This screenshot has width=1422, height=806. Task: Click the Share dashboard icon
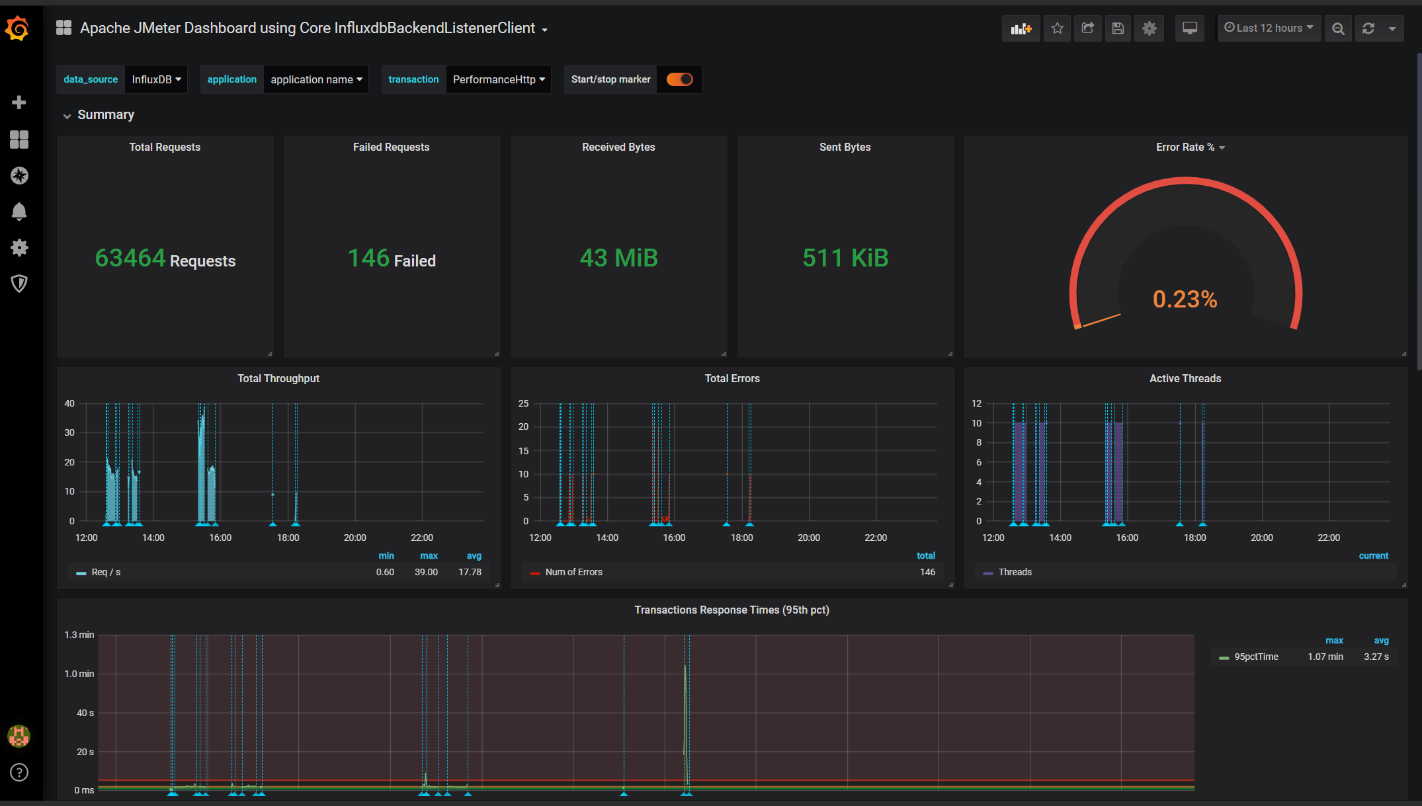pos(1087,28)
